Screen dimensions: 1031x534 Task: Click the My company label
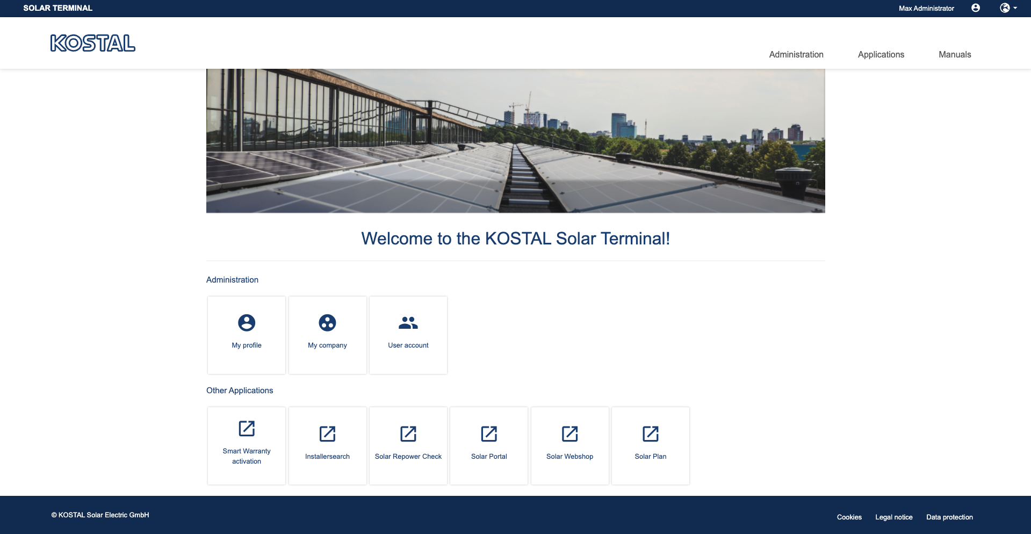pos(327,345)
